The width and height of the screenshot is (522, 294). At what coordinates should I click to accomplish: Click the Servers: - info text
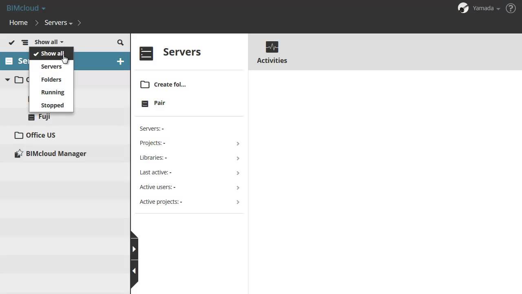pyautogui.click(x=152, y=129)
